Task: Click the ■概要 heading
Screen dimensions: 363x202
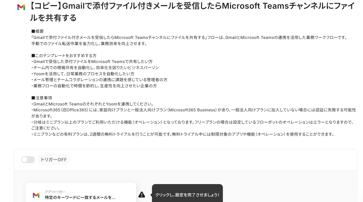Action: (x=38, y=31)
